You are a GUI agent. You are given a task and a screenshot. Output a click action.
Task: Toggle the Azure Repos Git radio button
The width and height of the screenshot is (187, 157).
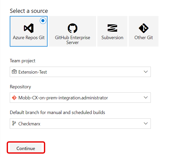[43, 21]
